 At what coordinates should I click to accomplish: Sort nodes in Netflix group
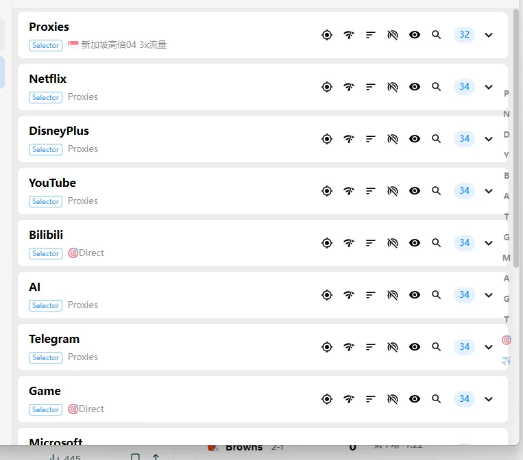coord(371,87)
